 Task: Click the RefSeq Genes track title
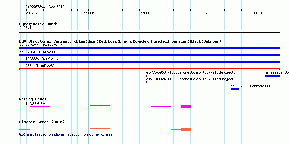tap(33, 99)
